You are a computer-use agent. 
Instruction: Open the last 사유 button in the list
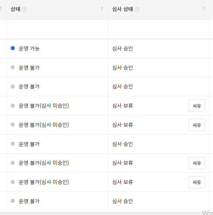(x=197, y=183)
